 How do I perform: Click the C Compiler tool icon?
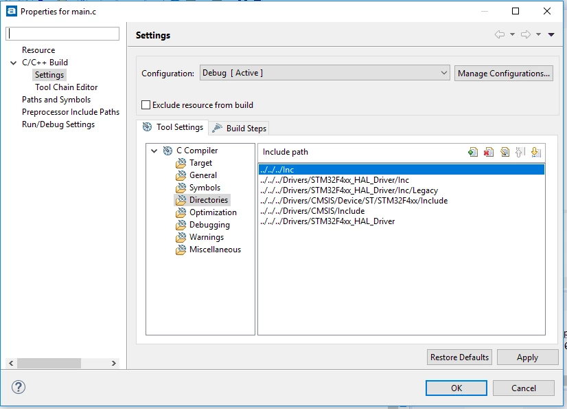(167, 151)
